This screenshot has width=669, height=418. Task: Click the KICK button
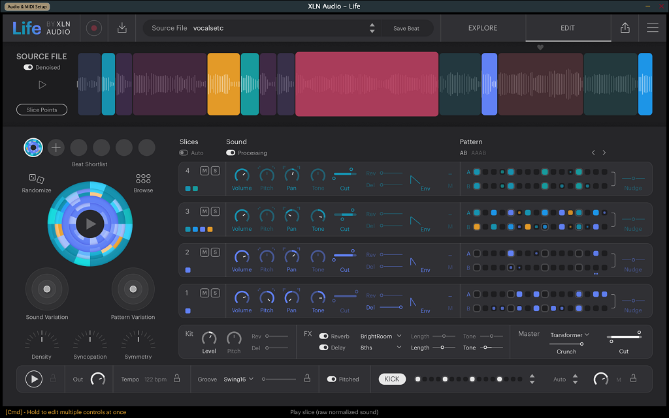(x=392, y=379)
